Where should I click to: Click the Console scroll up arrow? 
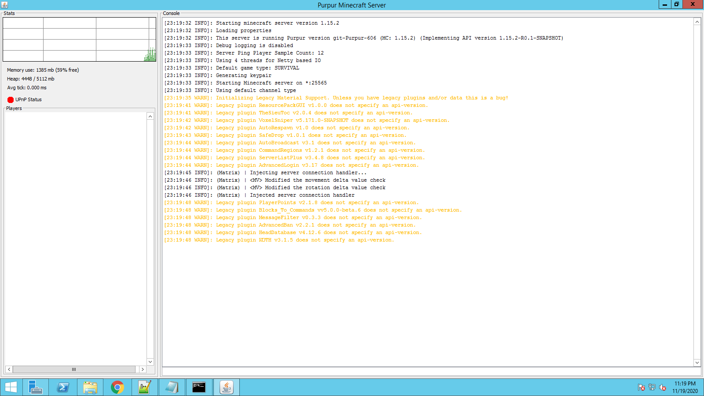pos(697,22)
